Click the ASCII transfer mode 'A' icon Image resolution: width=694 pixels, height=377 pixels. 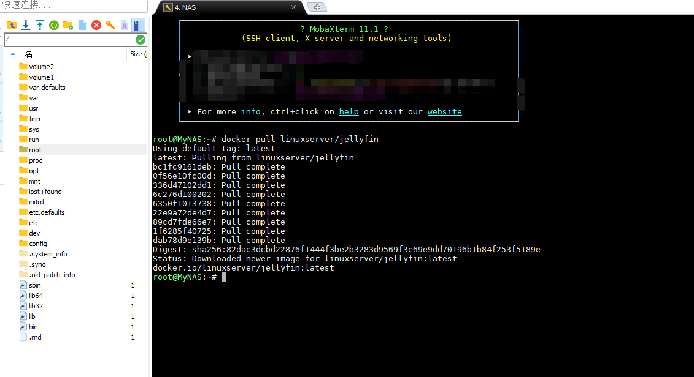[125, 25]
